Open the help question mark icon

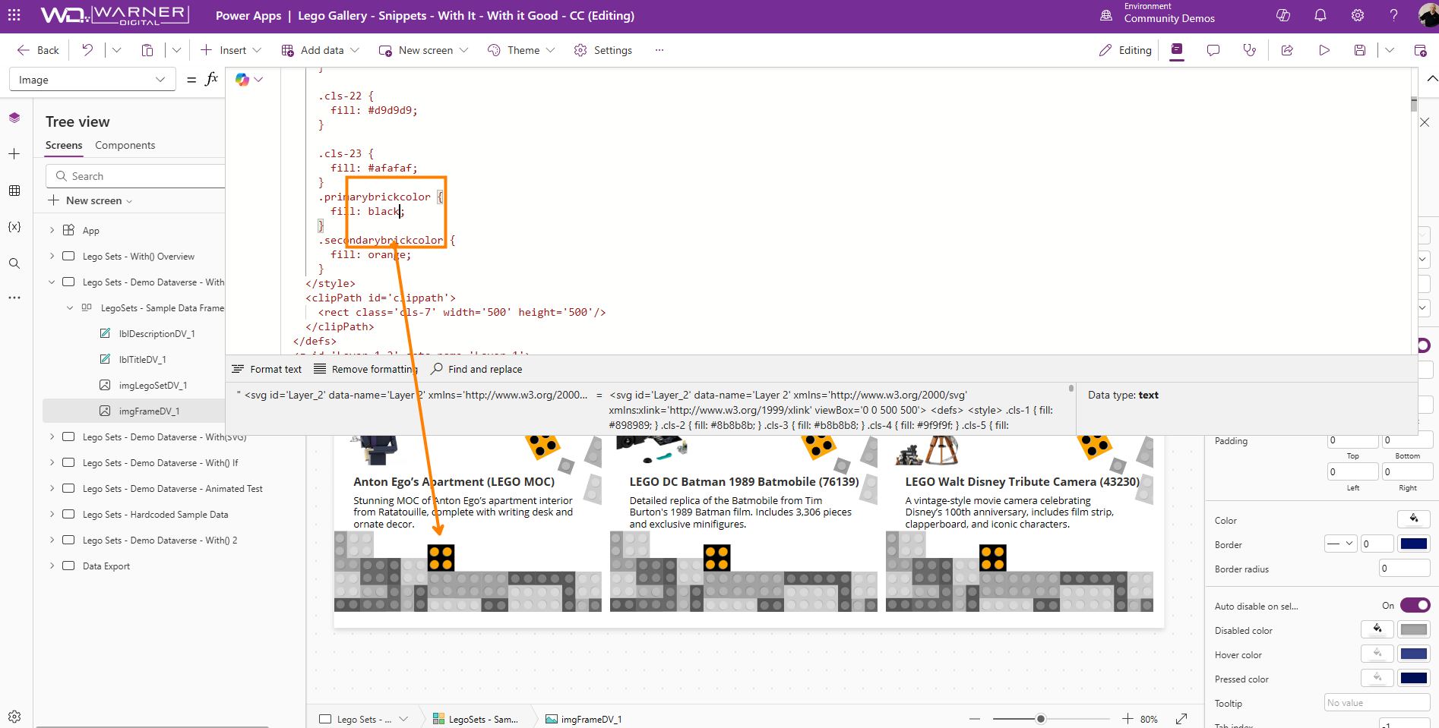click(1394, 15)
